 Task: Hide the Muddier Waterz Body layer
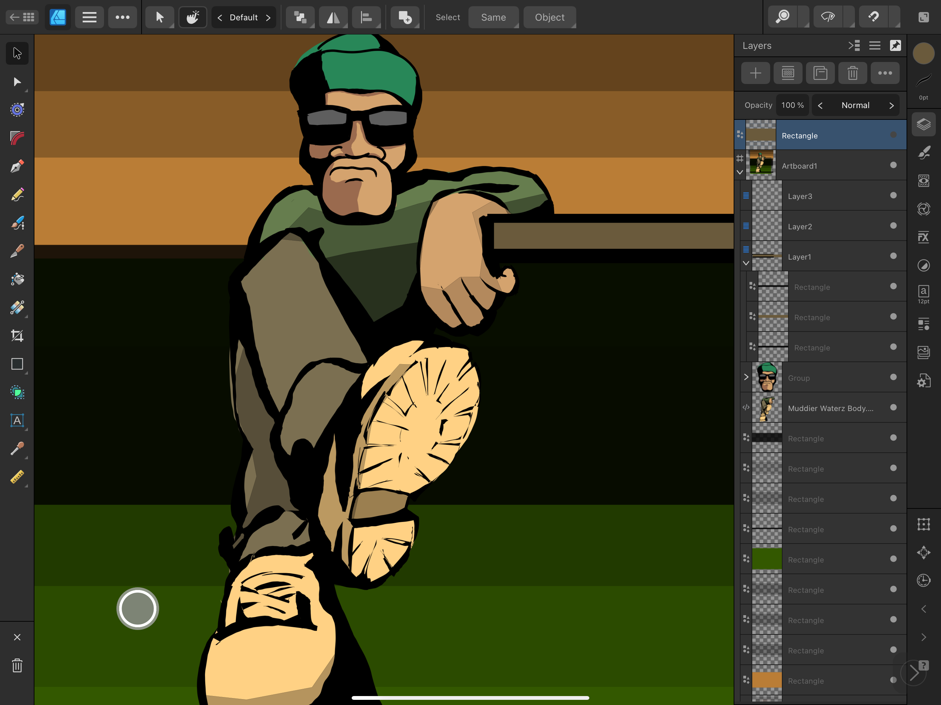click(893, 408)
